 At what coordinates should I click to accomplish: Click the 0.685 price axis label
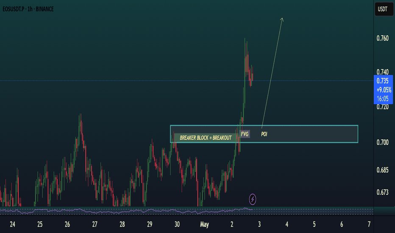coord(382,170)
